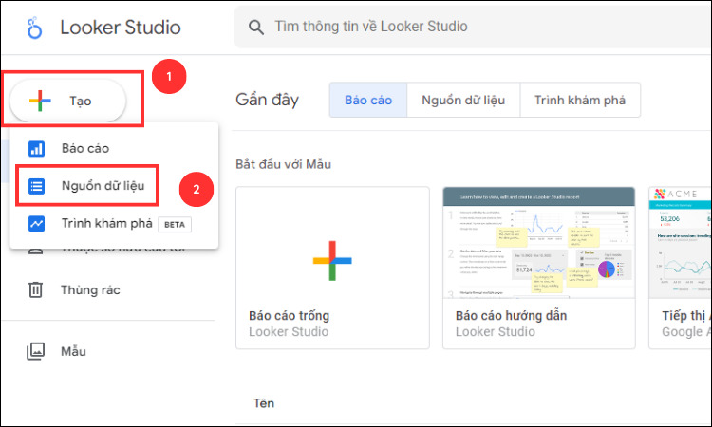Open the ACME Tiếp thị template thumbnail
712x427 pixels.
coord(681,242)
